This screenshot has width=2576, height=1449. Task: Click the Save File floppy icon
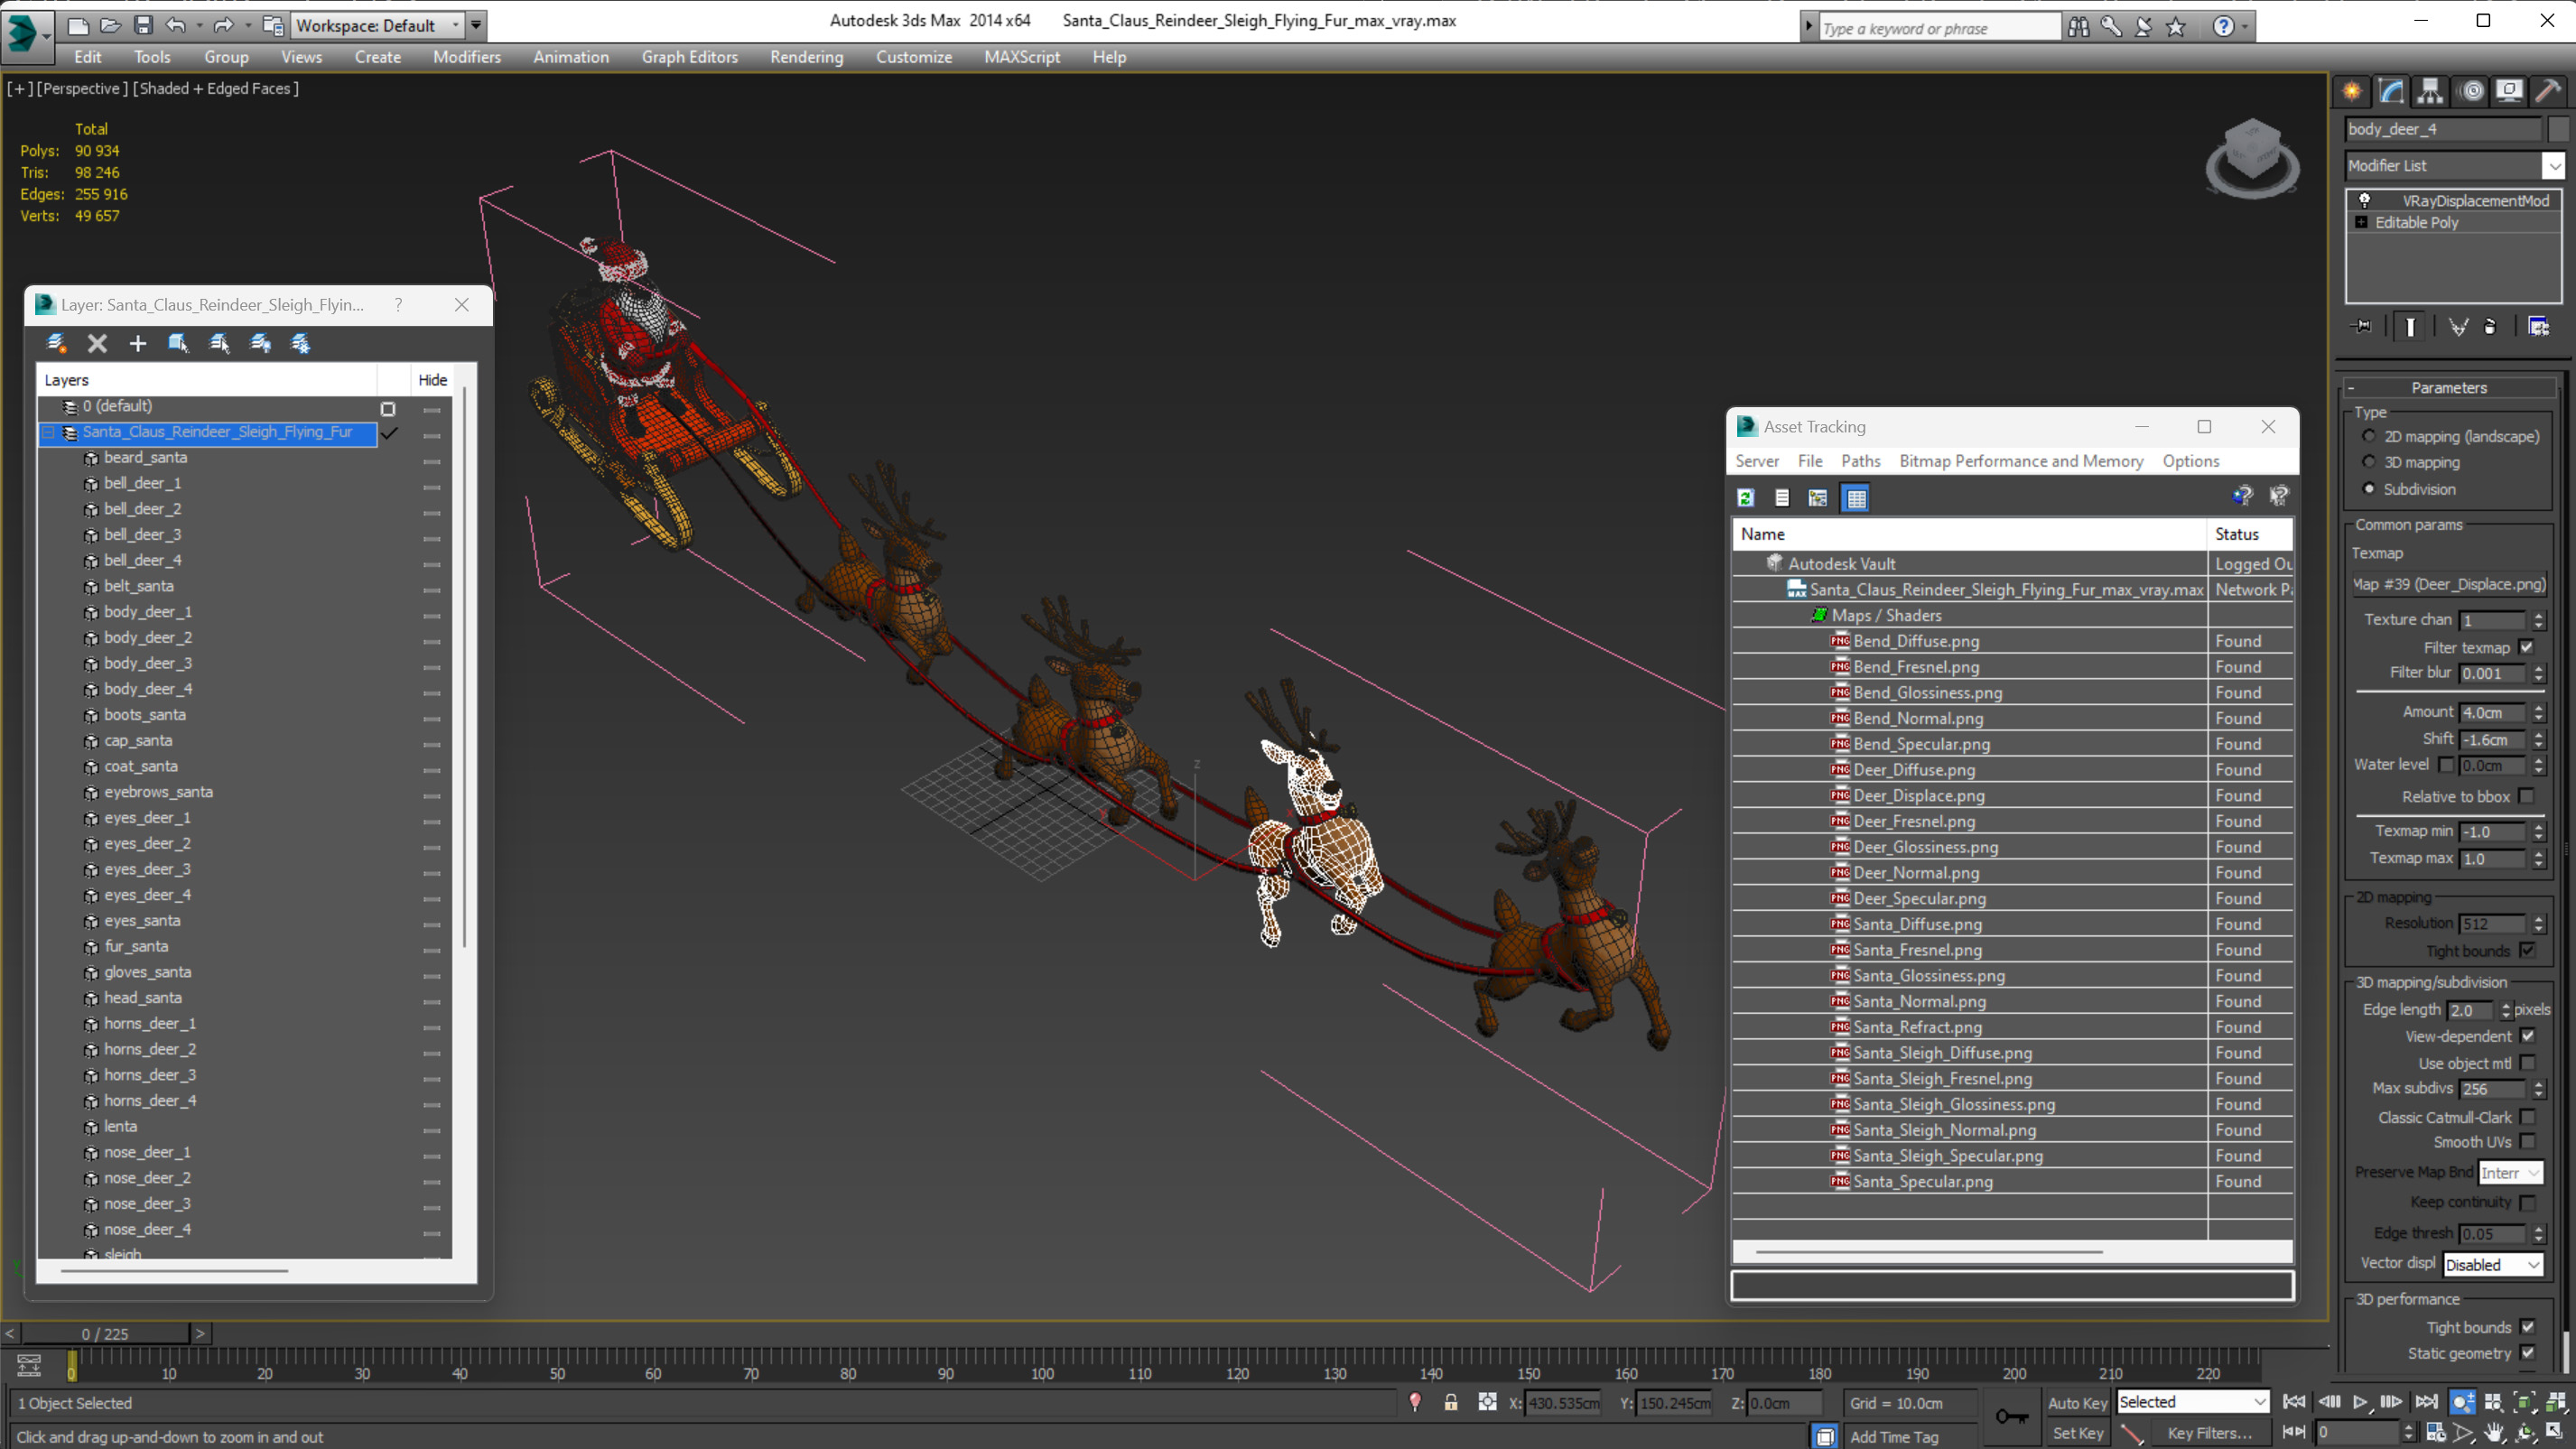pyautogui.click(x=144, y=25)
